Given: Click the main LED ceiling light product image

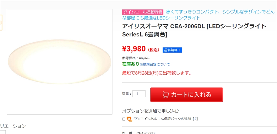Looking at the screenshot, I should tap(60, 61).
